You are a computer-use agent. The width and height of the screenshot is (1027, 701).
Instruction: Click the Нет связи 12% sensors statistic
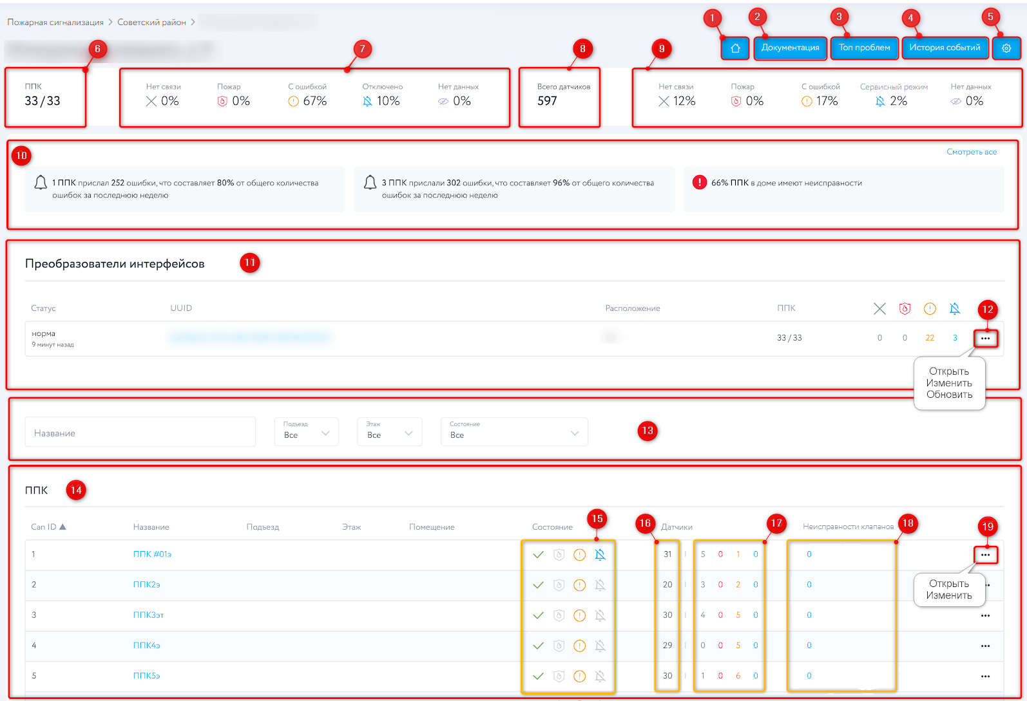677,95
